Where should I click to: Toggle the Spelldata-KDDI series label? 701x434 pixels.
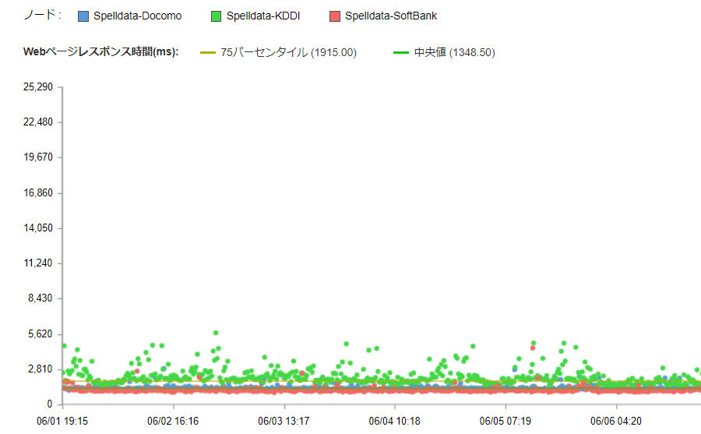coord(263,16)
